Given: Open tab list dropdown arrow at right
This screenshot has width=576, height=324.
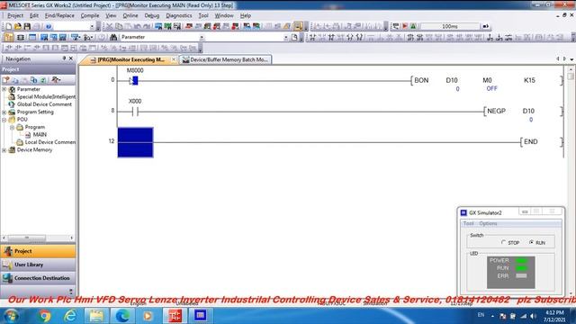Looking at the screenshot, I should (572, 59).
